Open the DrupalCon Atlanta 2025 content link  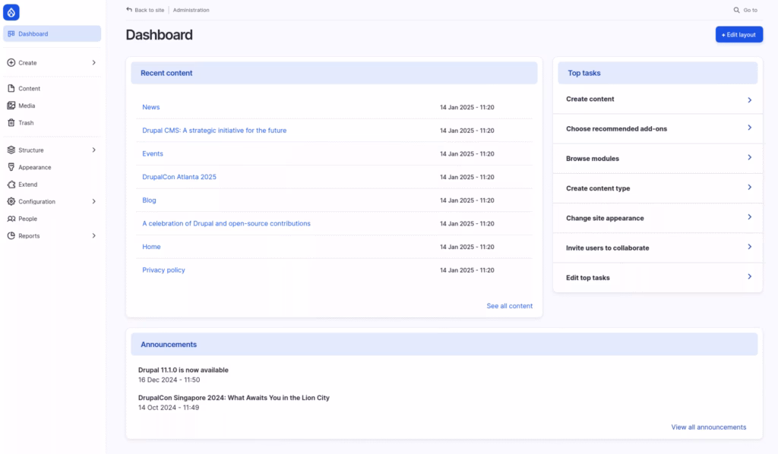pos(179,177)
